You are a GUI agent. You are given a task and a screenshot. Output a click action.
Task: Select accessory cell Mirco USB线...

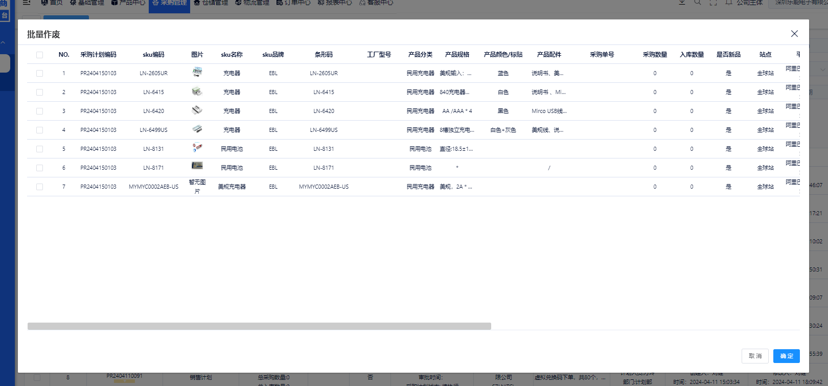click(549, 111)
